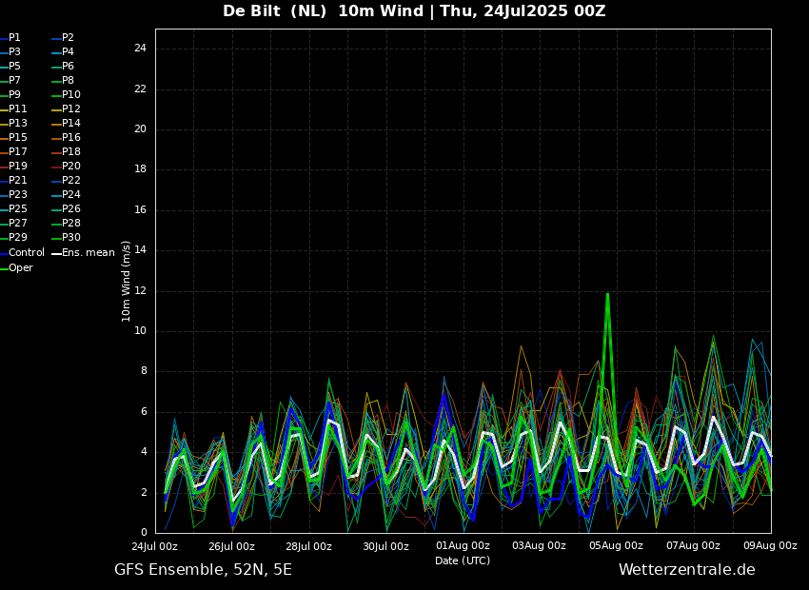This screenshot has height=590, width=809.
Task: Click the chart title De Bilt 10m Wind
Action: click(414, 11)
